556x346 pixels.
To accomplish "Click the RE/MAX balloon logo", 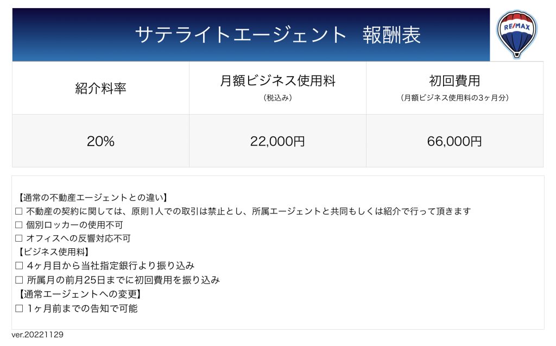I will tap(517, 34).
